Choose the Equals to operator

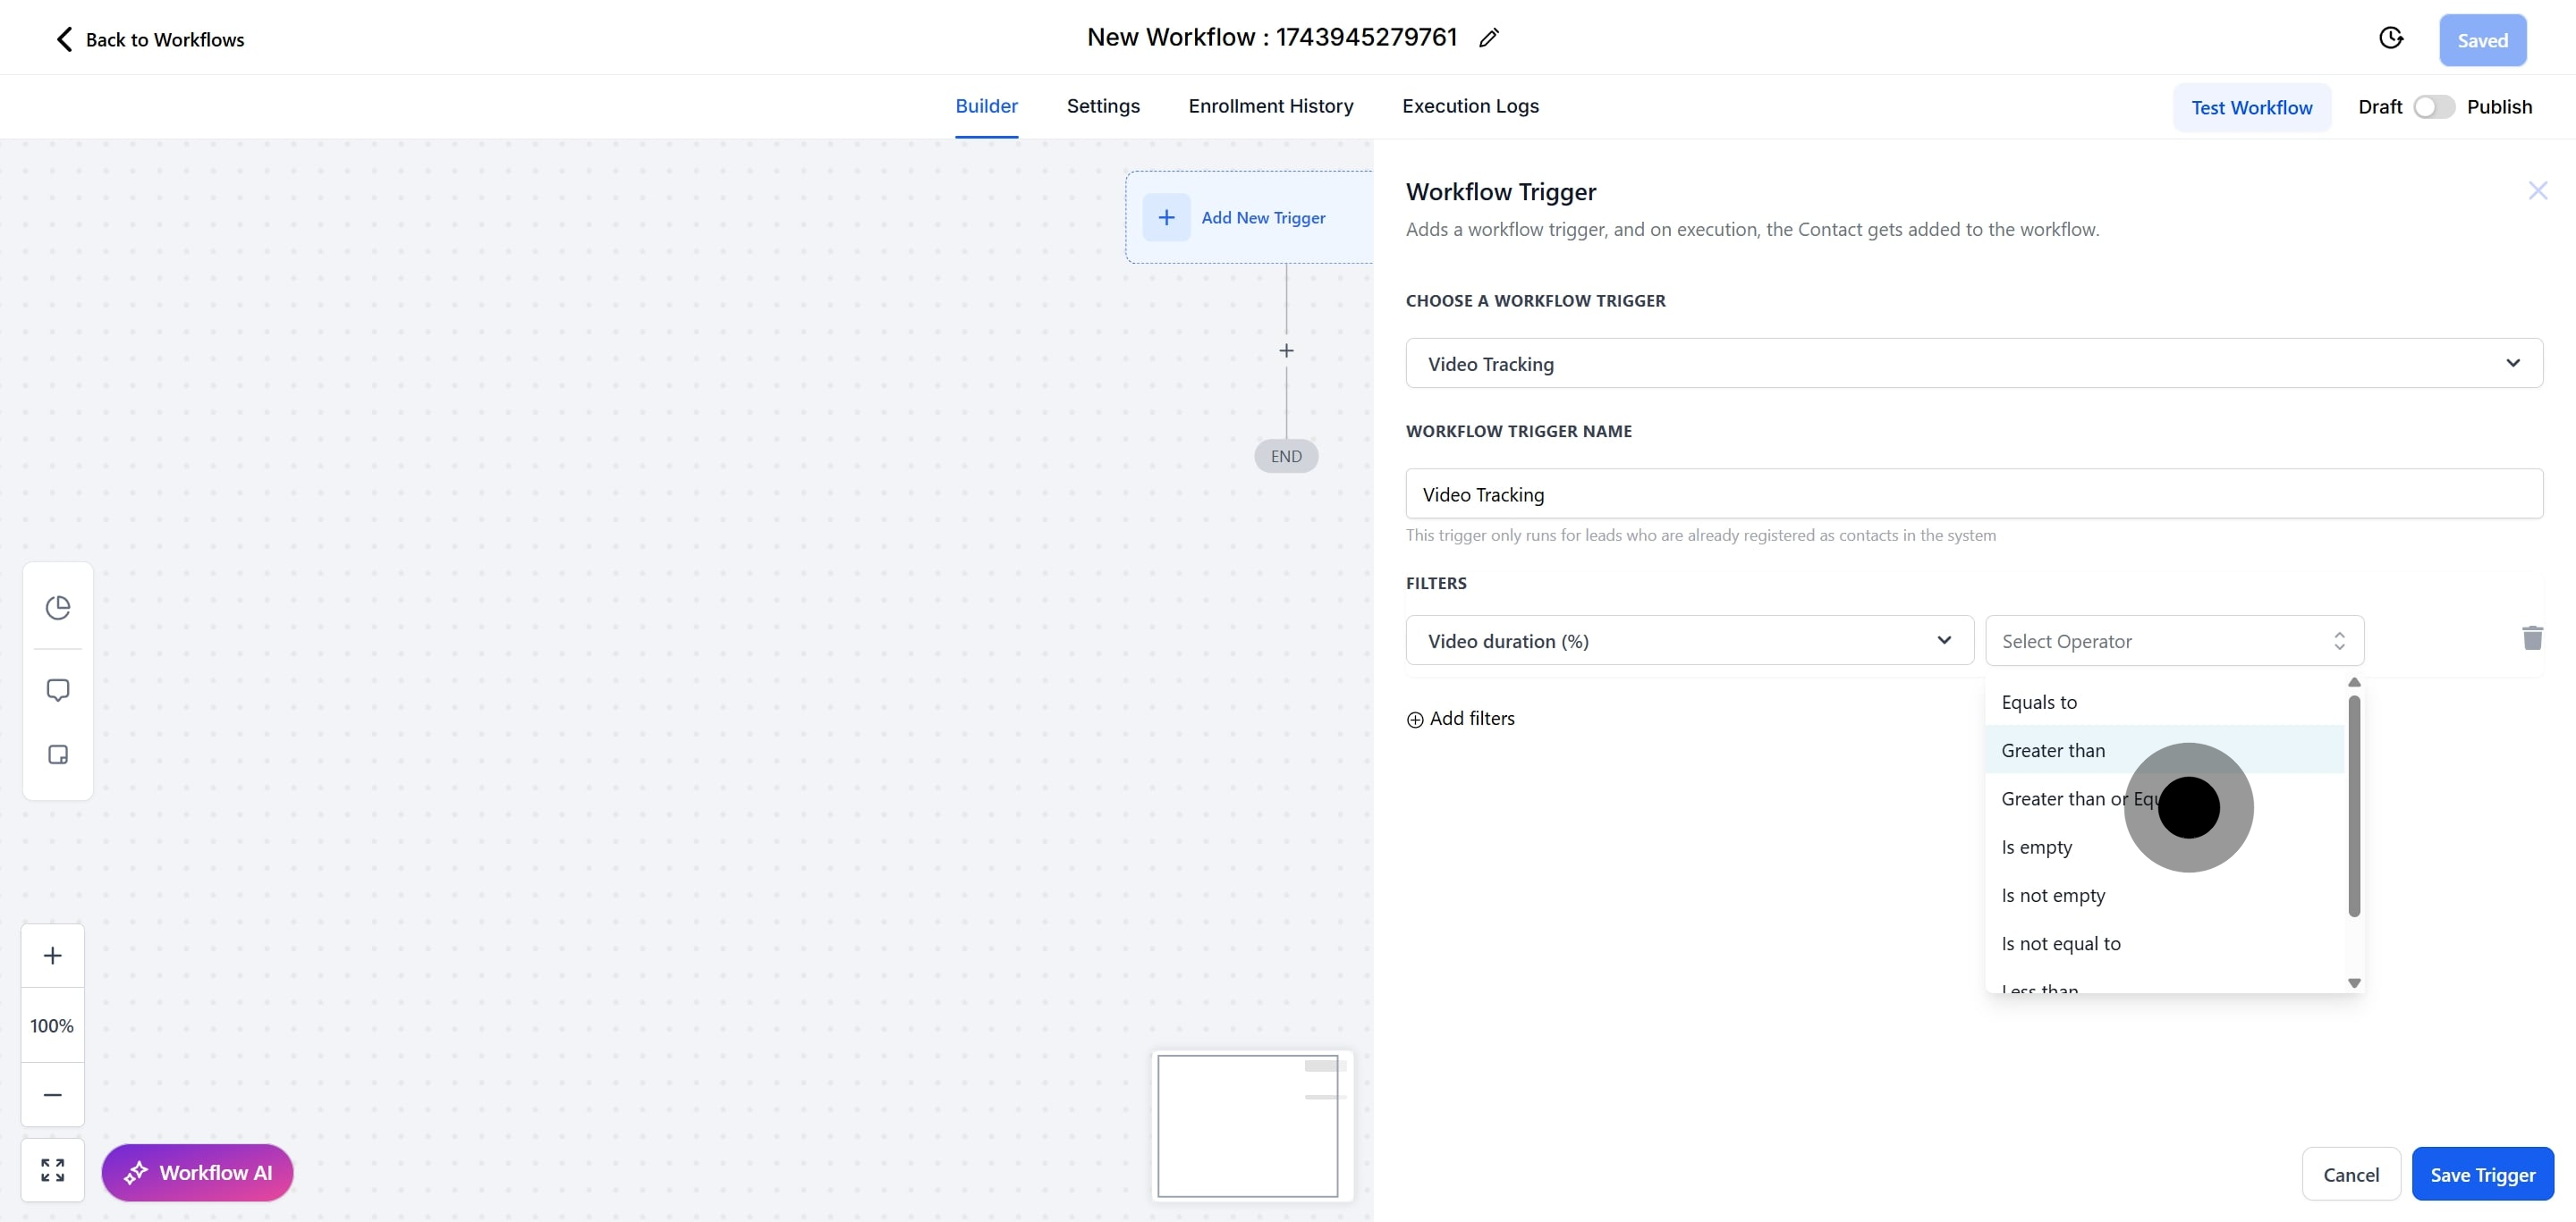coord(2164,702)
